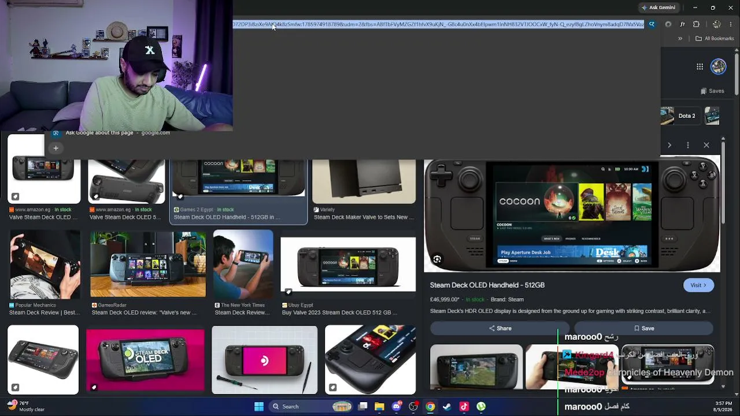Open Task View from the taskbar
The image size is (740, 416).
click(x=362, y=406)
